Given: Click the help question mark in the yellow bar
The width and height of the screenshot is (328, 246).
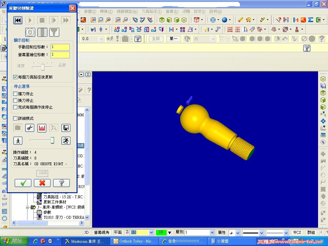Looking at the screenshot, I should 307,48.
